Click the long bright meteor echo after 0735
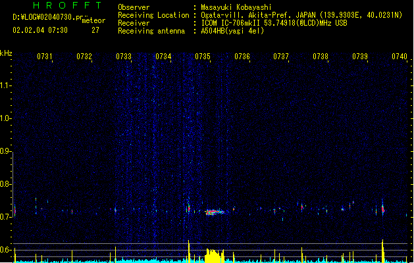The image size is (414, 263). tap(215, 212)
